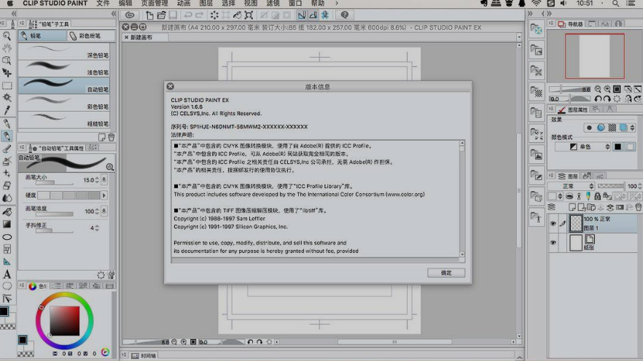643x361 pixels.
Task: Zoom out in Navigator panel
Action: (598, 89)
